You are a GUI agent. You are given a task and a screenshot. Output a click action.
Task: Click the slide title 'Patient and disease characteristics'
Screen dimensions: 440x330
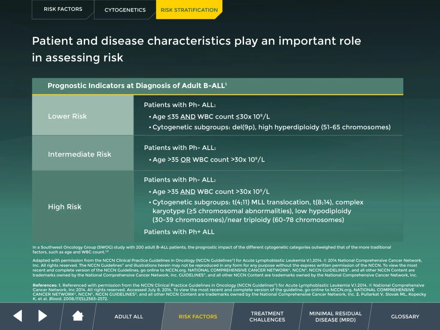coord(196,49)
